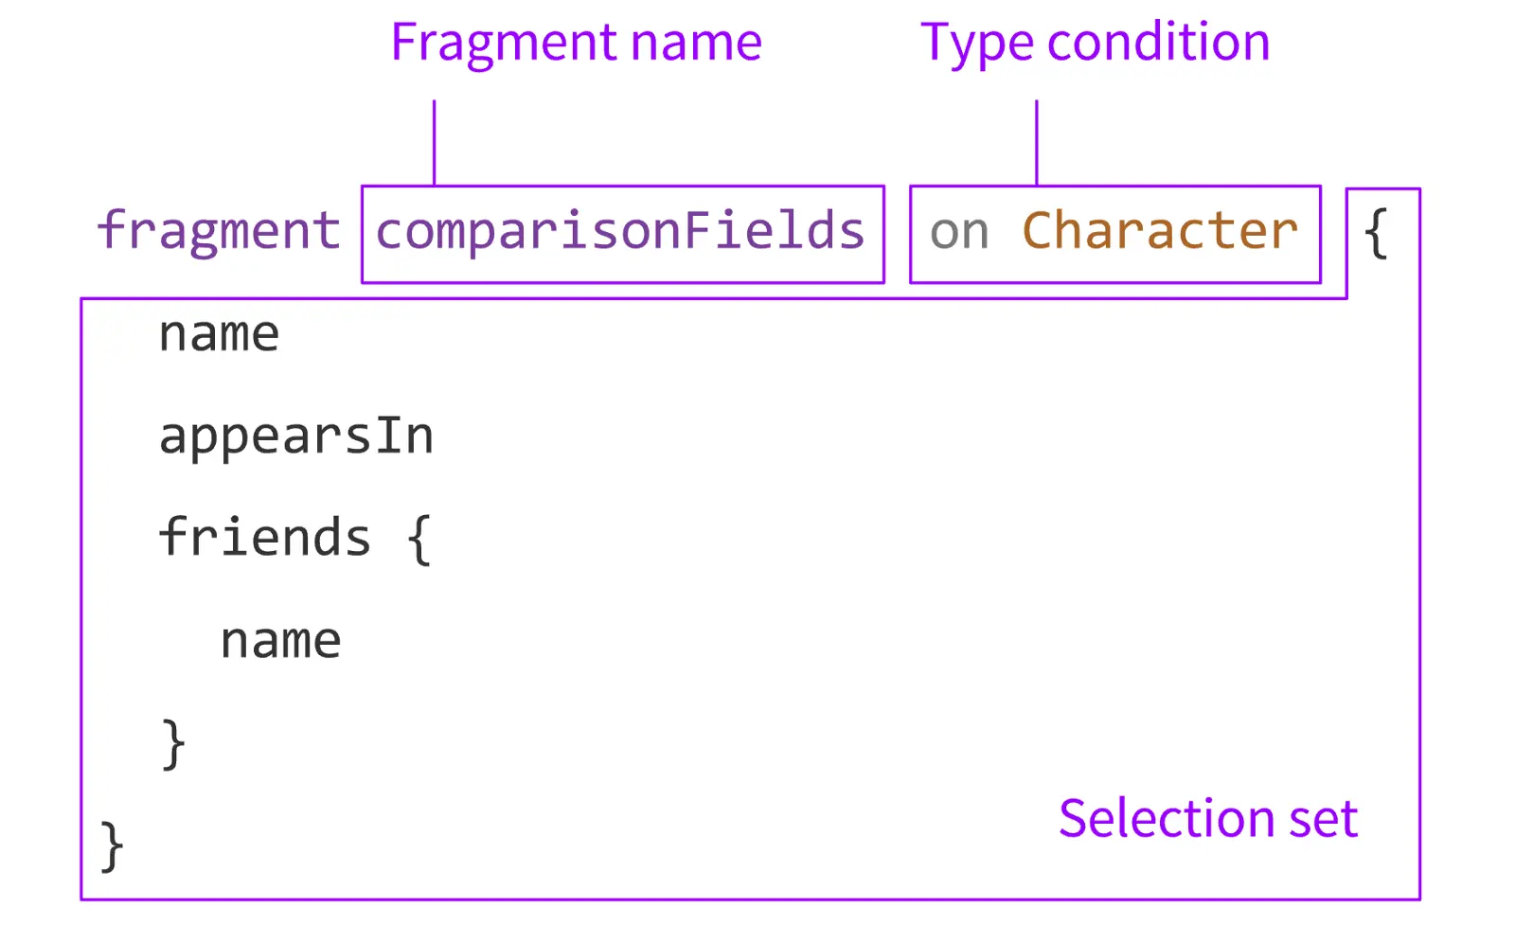Image resolution: width=1515 pixels, height=925 pixels.
Task: Click the "Selection set" annotation label
Action: (1207, 819)
